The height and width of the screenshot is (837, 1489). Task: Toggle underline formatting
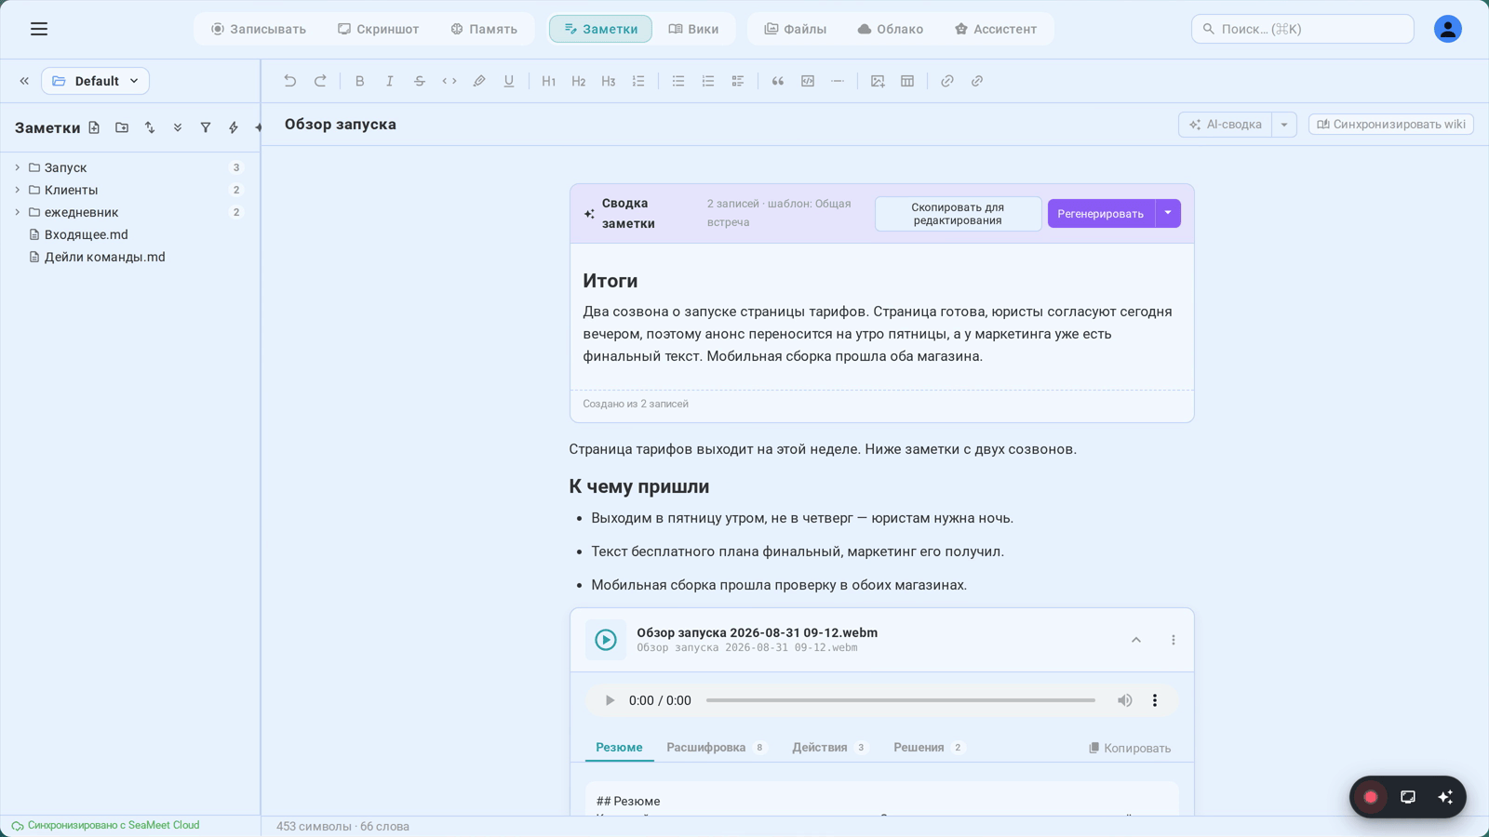click(x=509, y=81)
